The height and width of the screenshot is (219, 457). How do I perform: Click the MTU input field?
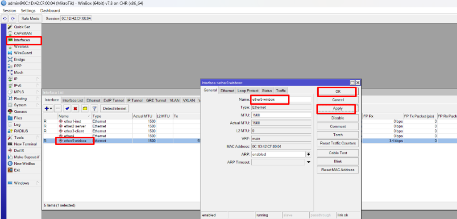tap(280, 115)
